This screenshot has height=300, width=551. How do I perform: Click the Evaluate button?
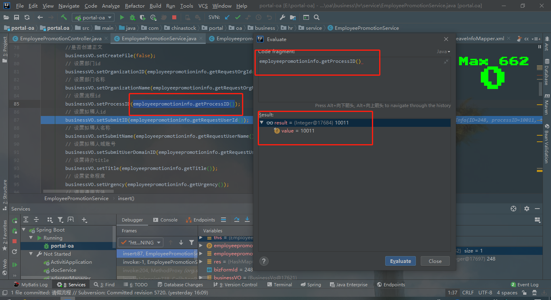(x=400, y=261)
